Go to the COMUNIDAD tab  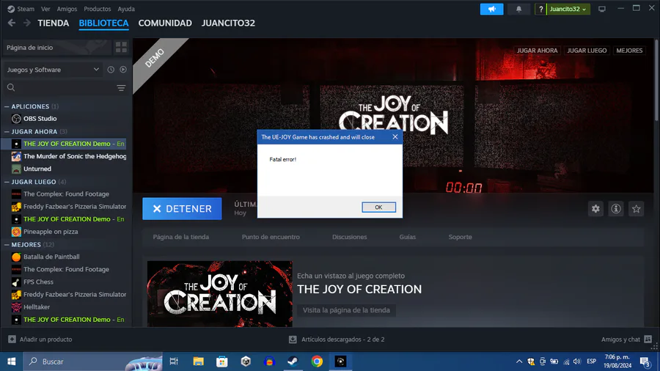tap(165, 23)
